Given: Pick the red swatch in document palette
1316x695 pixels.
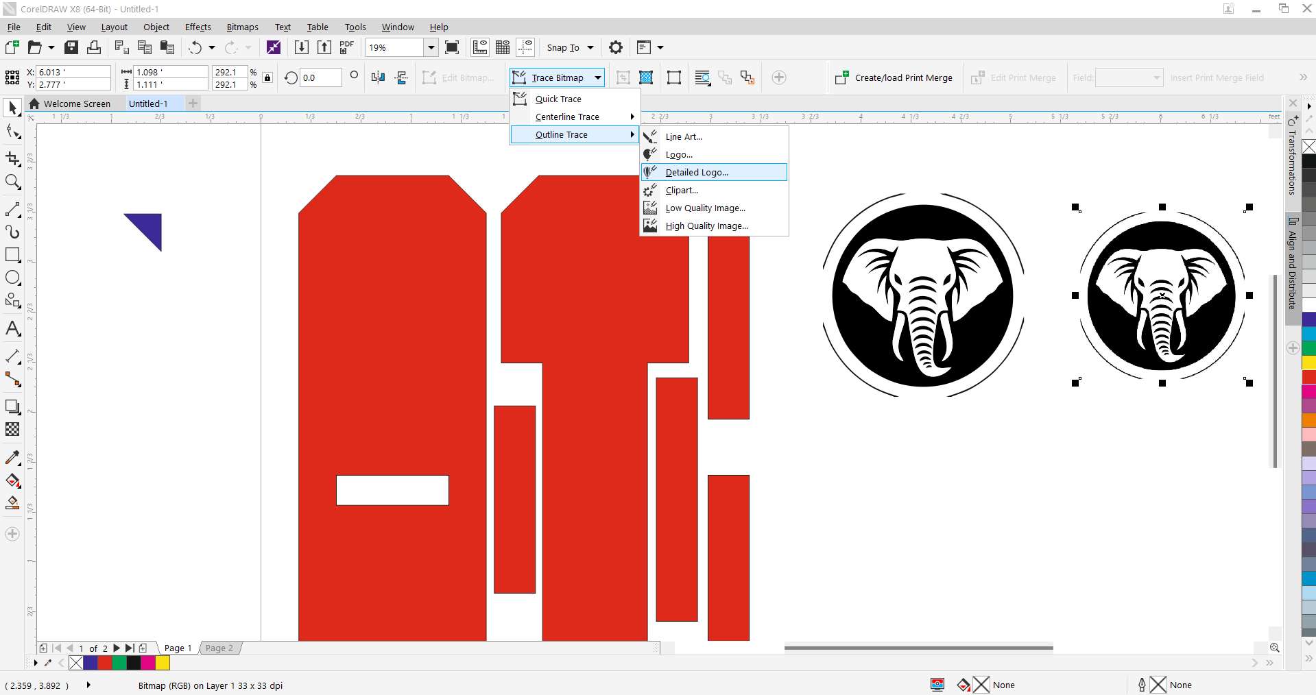Looking at the screenshot, I should pyautogui.click(x=105, y=663).
